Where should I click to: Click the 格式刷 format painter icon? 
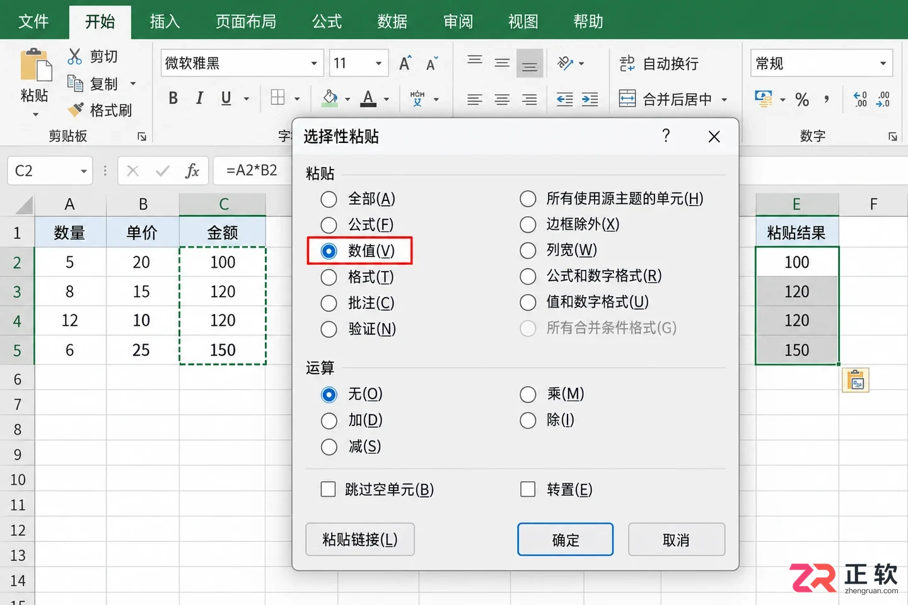(x=76, y=110)
